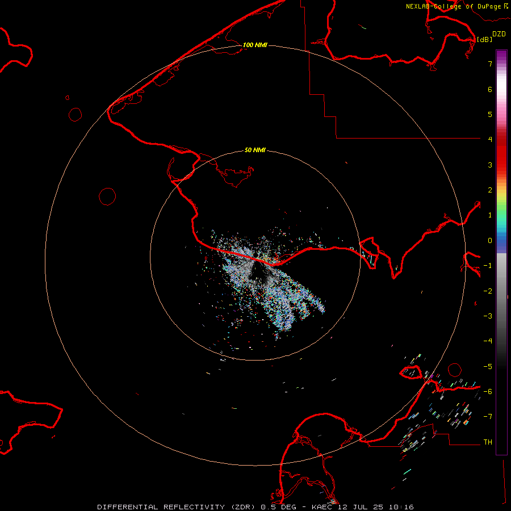Click the 0 tick label on color scale
This screenshot has height=511, width=511.
(490, 241)
